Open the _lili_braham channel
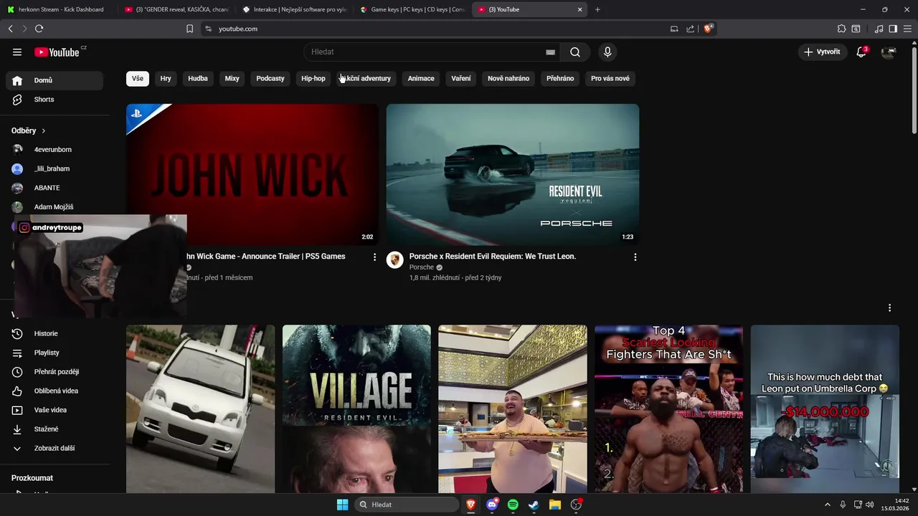 pos(55,168)
